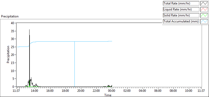
Task: Click the 00:00 x-axis label
Action: point(112,91)
